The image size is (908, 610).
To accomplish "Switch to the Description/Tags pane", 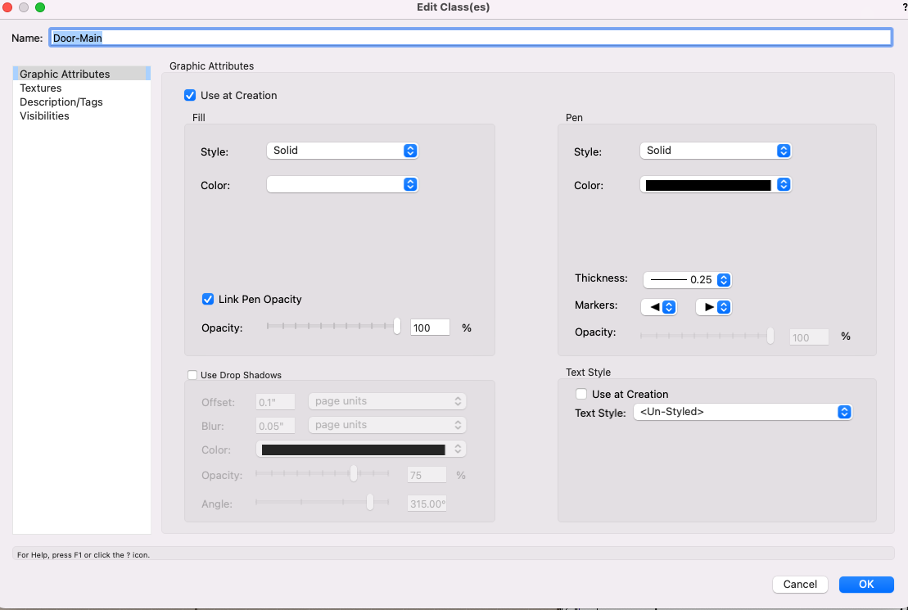I will coord(61,102).
